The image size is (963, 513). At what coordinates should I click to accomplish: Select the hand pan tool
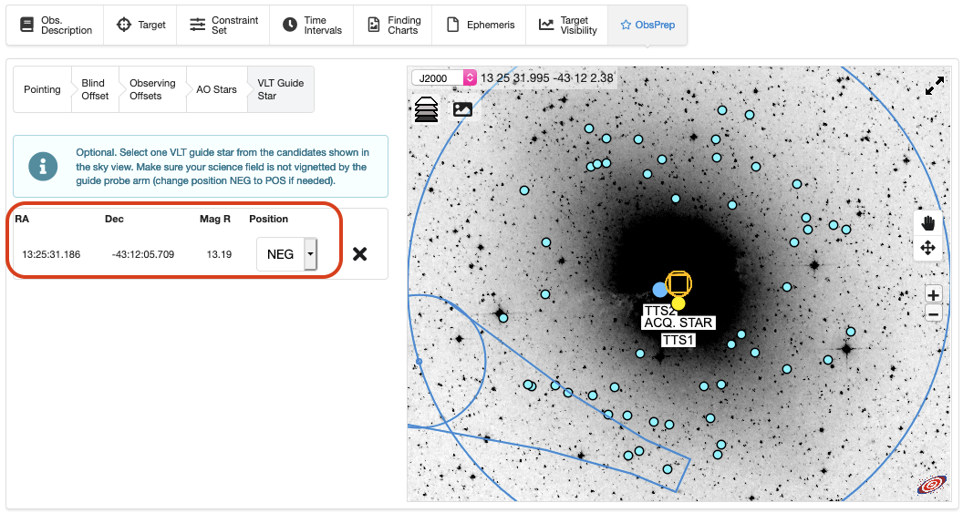click(927, 222)
